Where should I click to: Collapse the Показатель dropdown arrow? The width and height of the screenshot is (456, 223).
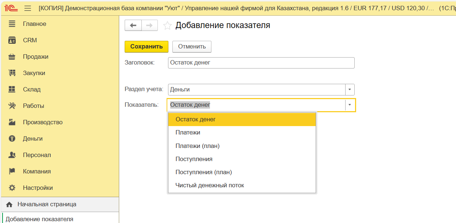pyautogui.click(x=350, y=105)
